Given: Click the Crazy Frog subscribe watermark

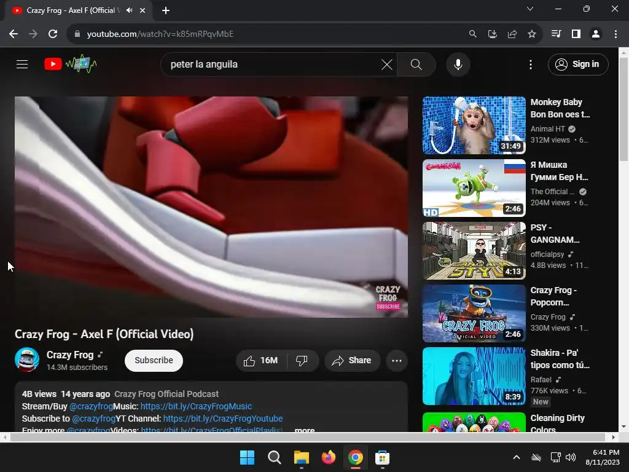Looking at the screenshot, I should pos(388,298).
